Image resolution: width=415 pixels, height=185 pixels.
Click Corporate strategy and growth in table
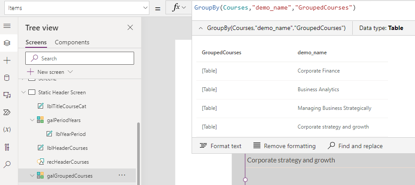[333, 127]
